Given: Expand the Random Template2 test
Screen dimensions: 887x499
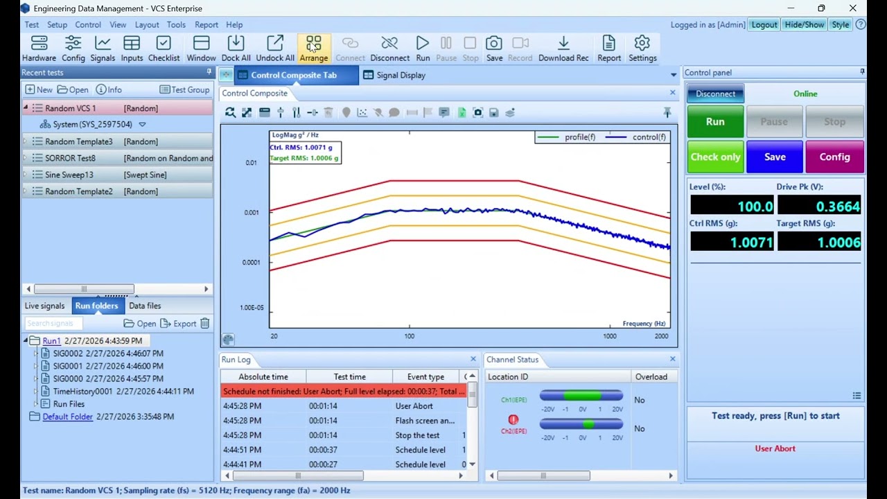Looking at the screenshot, I should pos(26,191).
